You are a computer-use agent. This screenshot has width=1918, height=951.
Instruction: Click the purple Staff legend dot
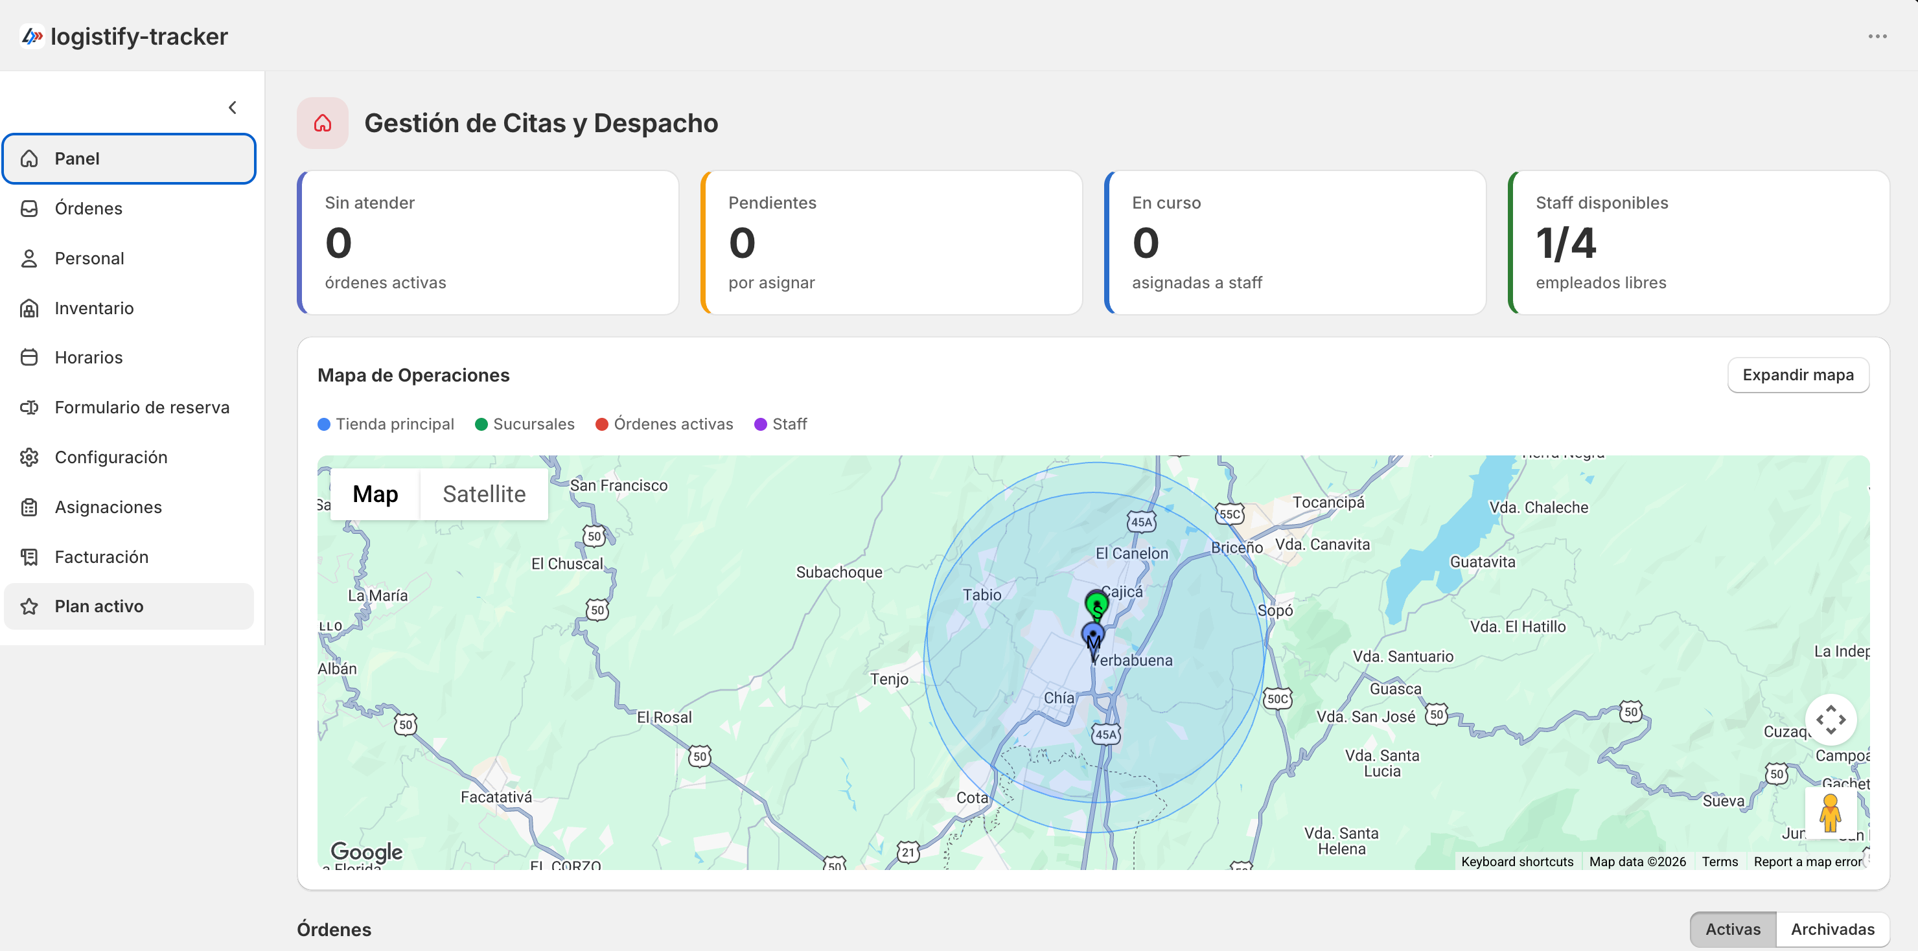[760, 424]
